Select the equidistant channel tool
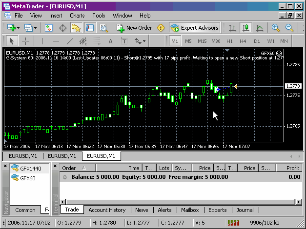This screenshot has width=306, height=229. tap(83, 41)
